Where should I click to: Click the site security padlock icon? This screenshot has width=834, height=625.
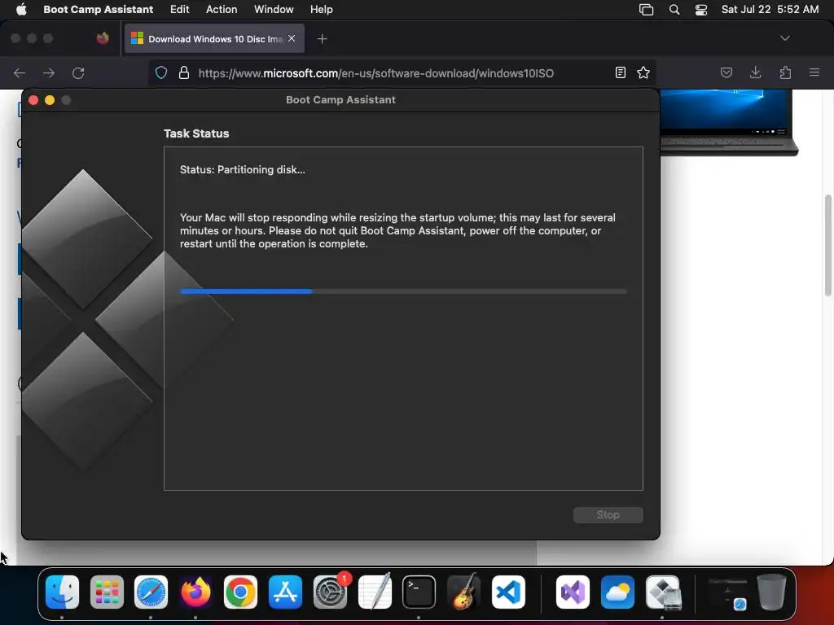tap(184, 72)
